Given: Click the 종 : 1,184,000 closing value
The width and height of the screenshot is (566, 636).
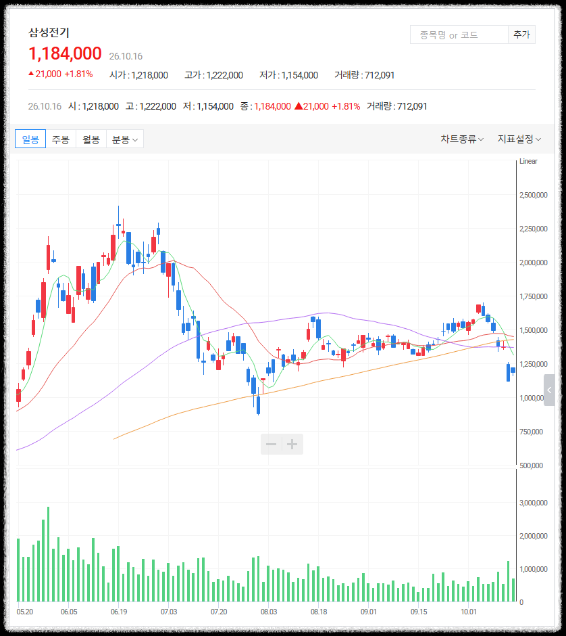Looking at the screenshot, I should pyautogui.click(x=265, y=106).
